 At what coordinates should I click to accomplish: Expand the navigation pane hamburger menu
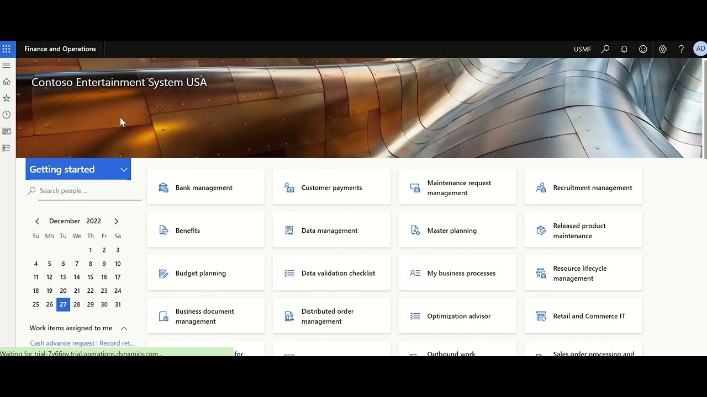click(7, 66)
